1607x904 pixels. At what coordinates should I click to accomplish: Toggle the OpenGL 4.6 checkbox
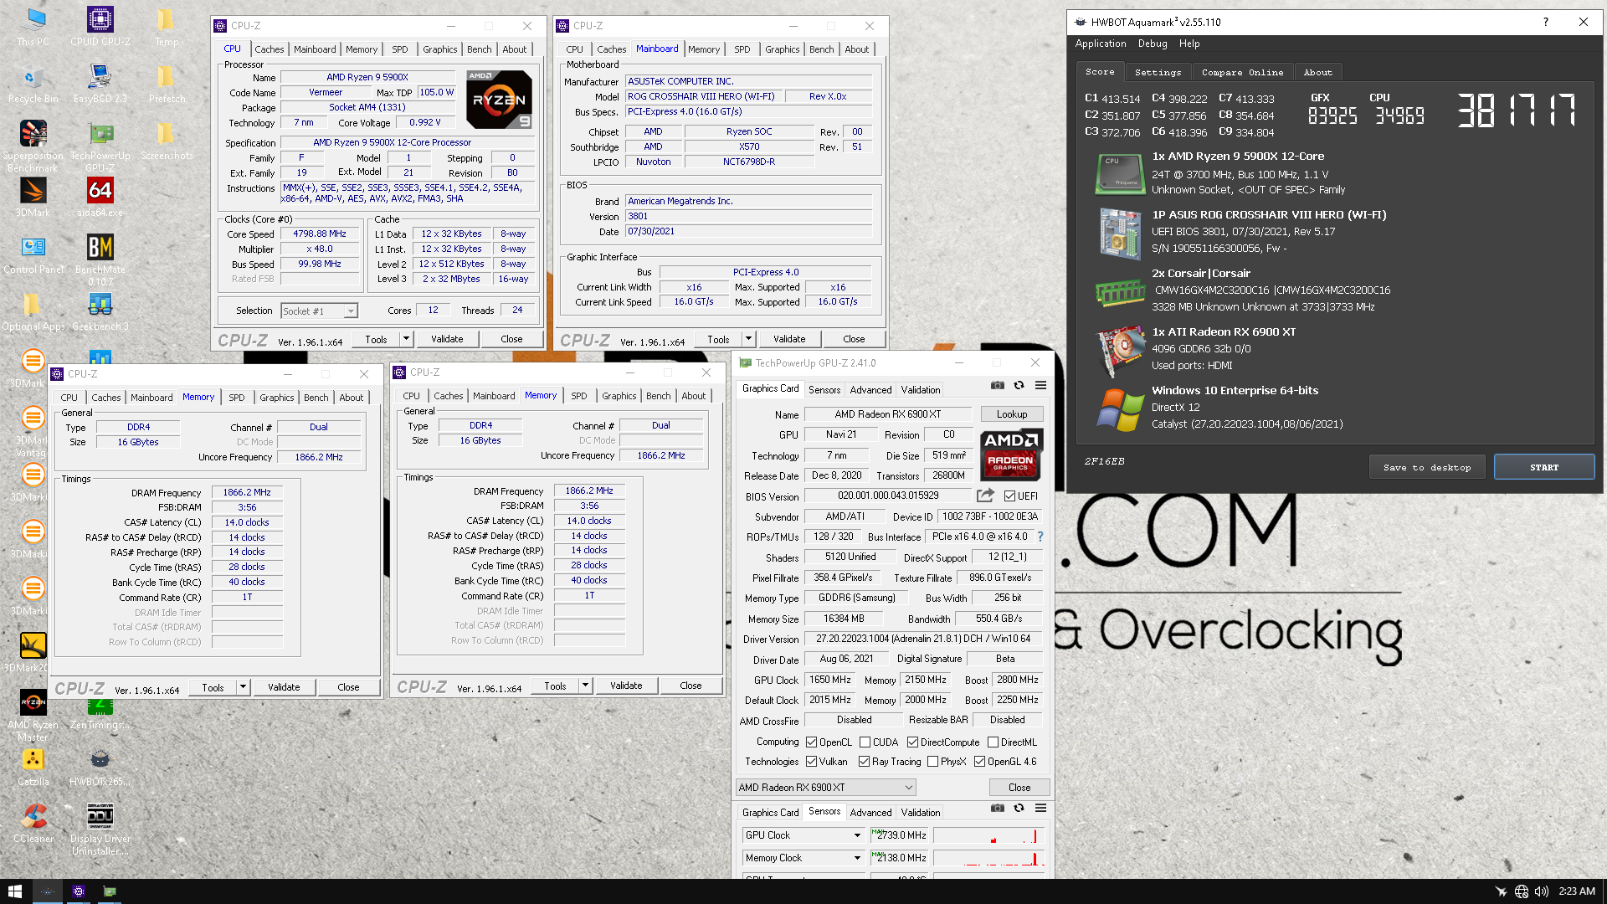(x=979, y=762)
